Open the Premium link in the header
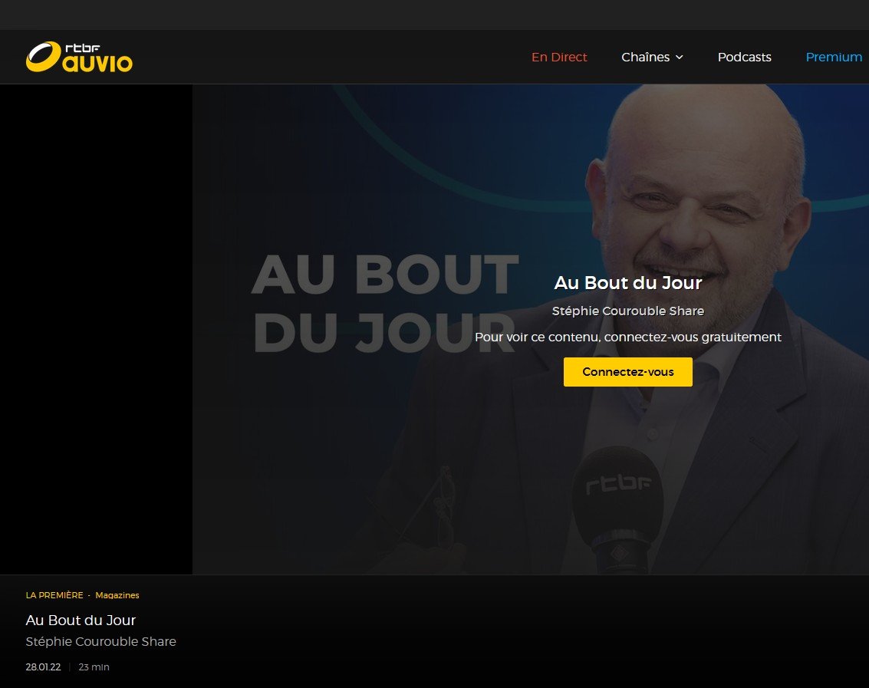The width and height of the screenshot is (869, 688). 834,57
